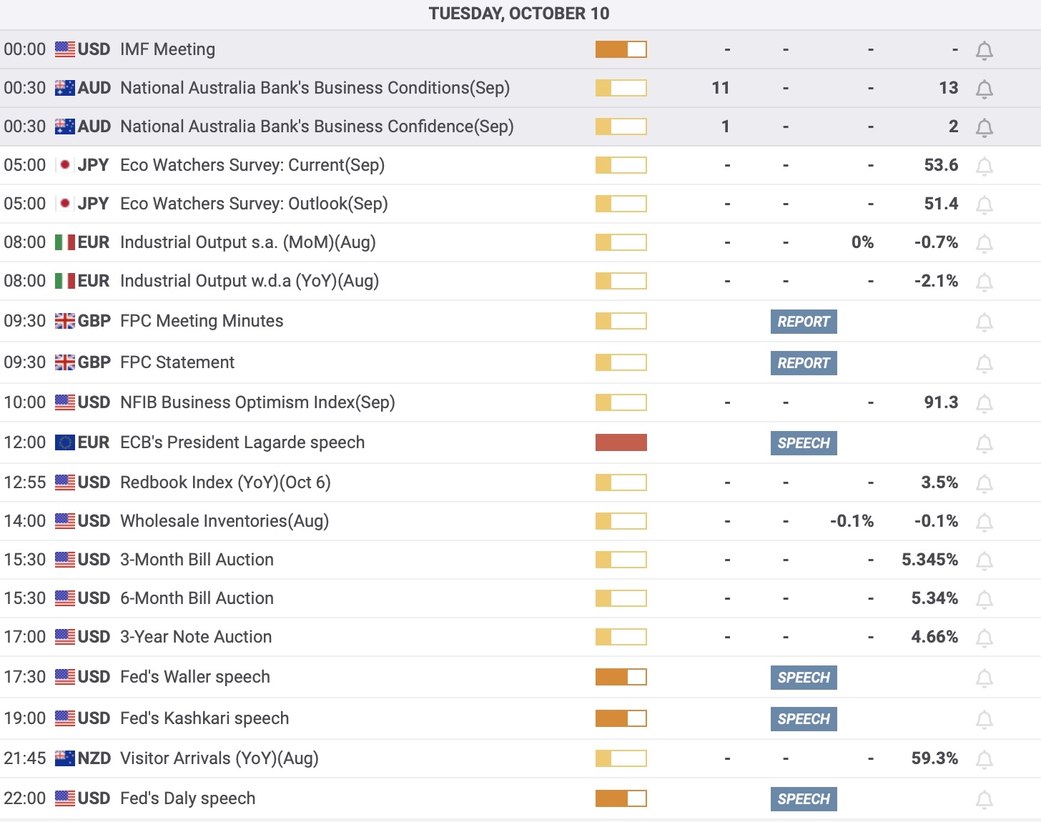Set alert bell on 3-Year Note Auction
Image resolution: width=1041 pixels, height=822 pixels.
tap(984, 638)
